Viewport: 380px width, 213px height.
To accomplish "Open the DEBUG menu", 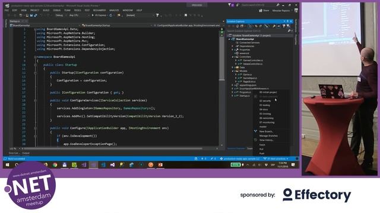I will pos(57,11).
